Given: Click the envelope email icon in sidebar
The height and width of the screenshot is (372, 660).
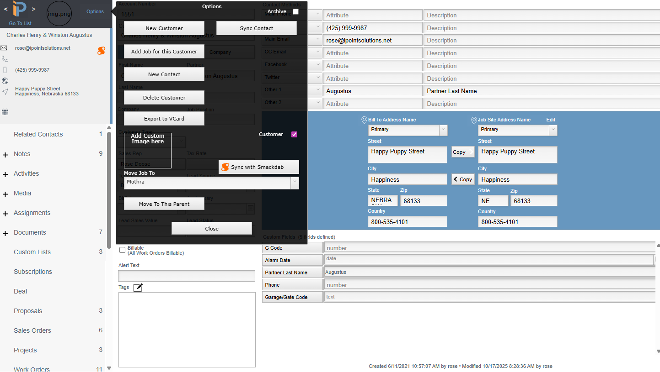Looking at the screenshot, I should [x=4, y=48].
